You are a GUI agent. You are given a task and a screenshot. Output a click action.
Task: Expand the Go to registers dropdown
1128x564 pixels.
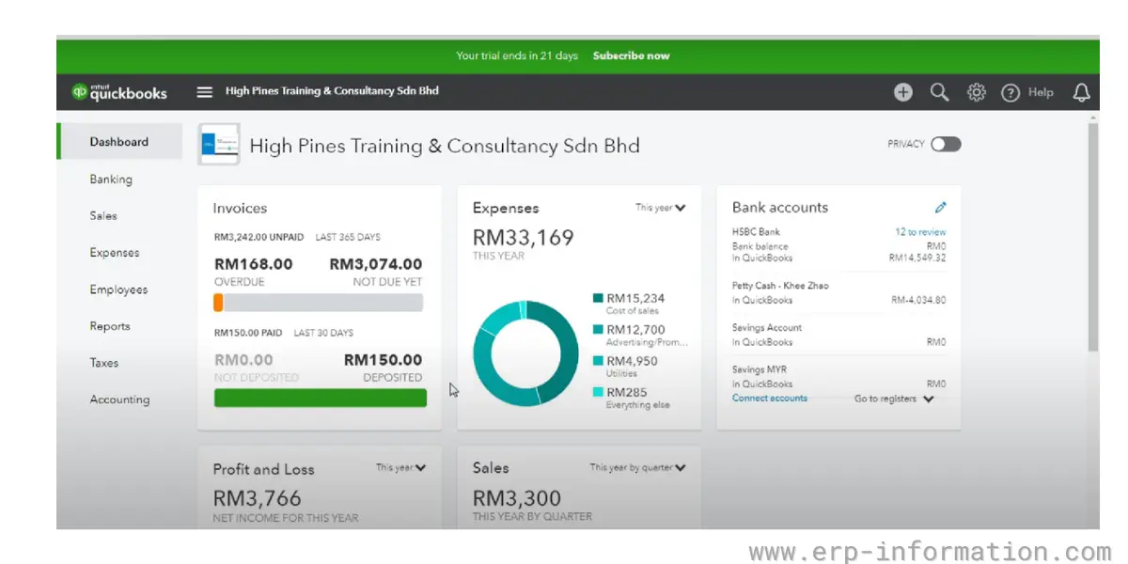[x=894, y=399]
